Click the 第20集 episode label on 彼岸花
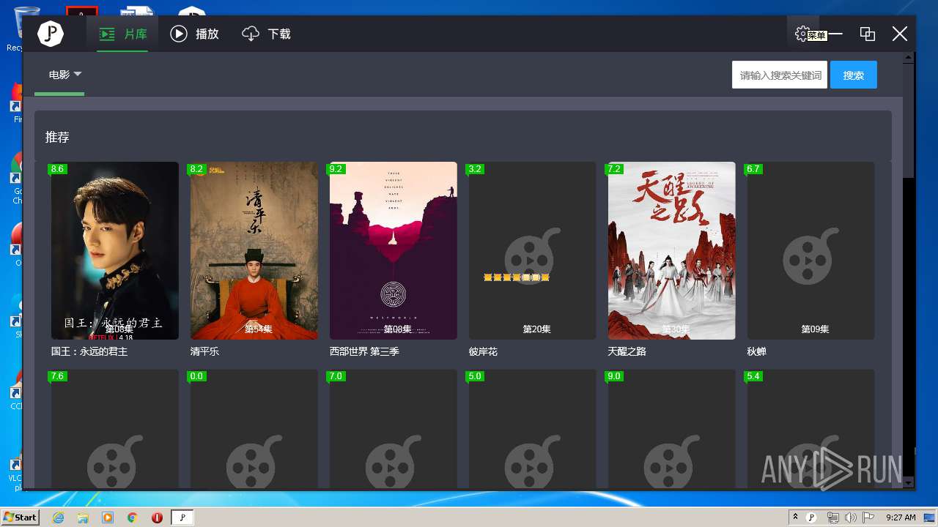Viewport: 938px width, 527px height. click(x=536, y=329)
